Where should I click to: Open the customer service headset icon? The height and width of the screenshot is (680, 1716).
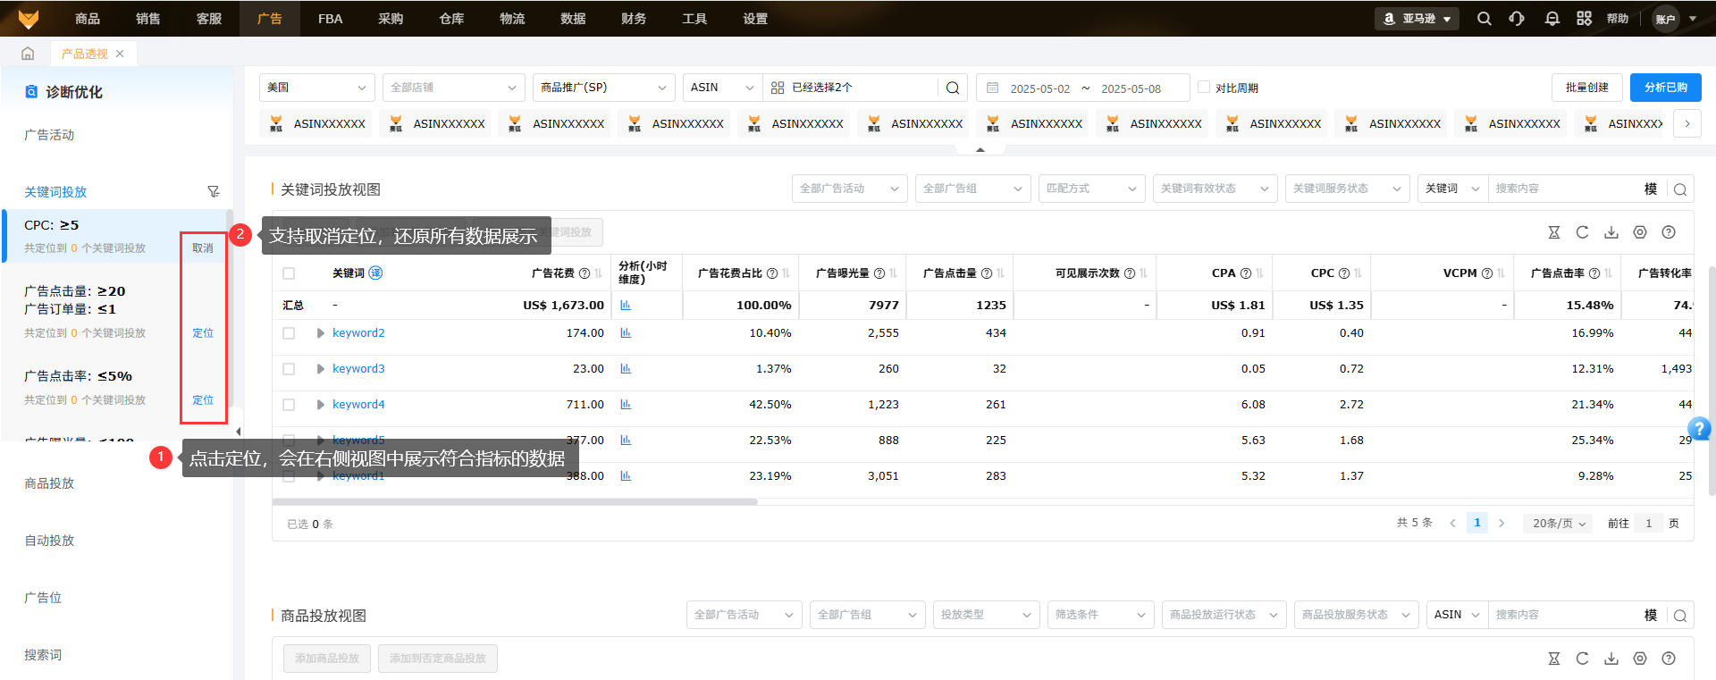[1517, 19]
